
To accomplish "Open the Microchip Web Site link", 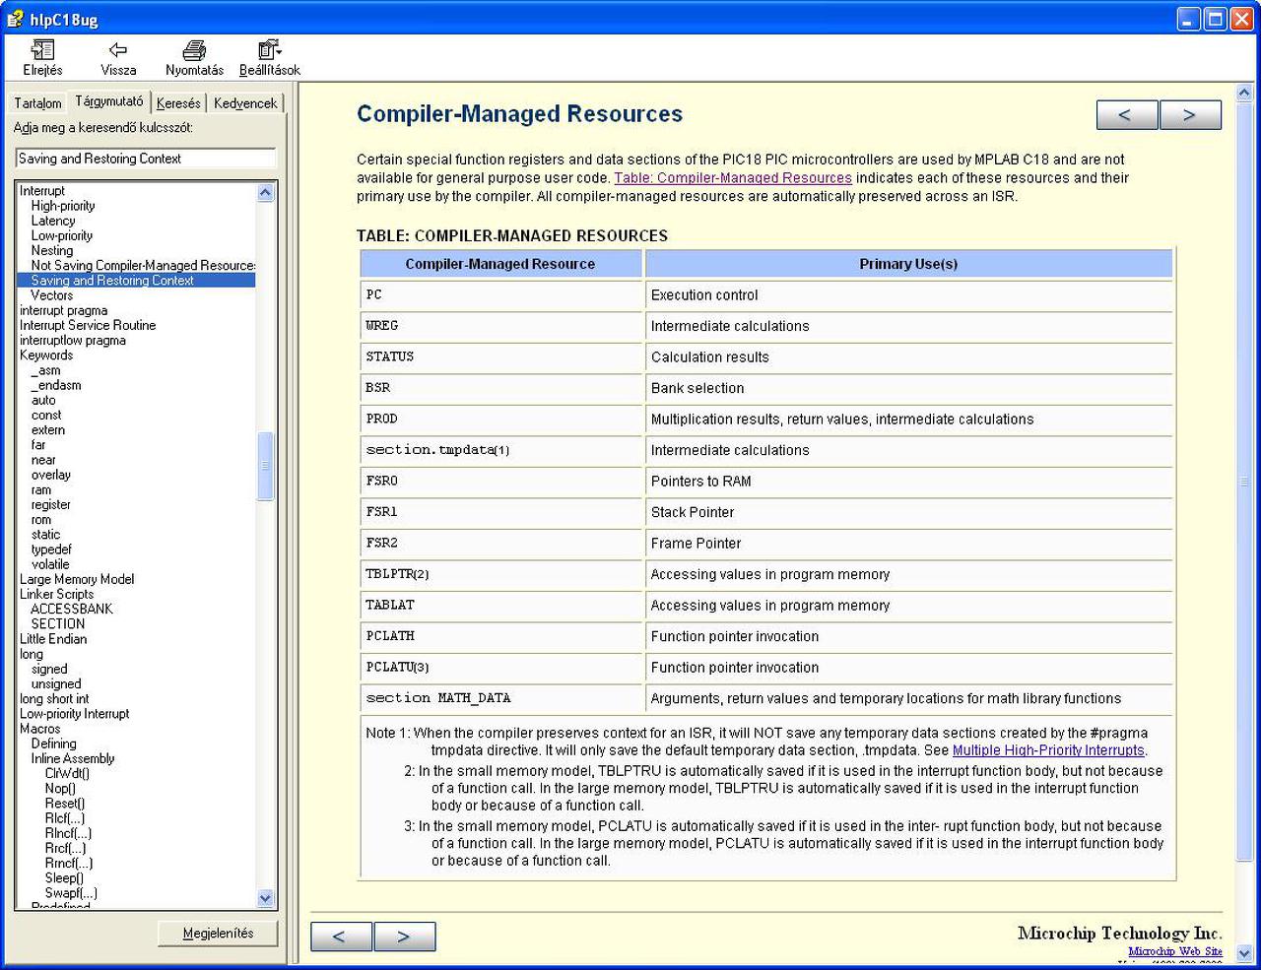I will click(1174, 951).
